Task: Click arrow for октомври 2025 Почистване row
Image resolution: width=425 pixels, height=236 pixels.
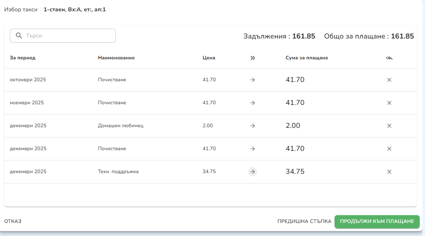Action: click(x=253, y=80)
